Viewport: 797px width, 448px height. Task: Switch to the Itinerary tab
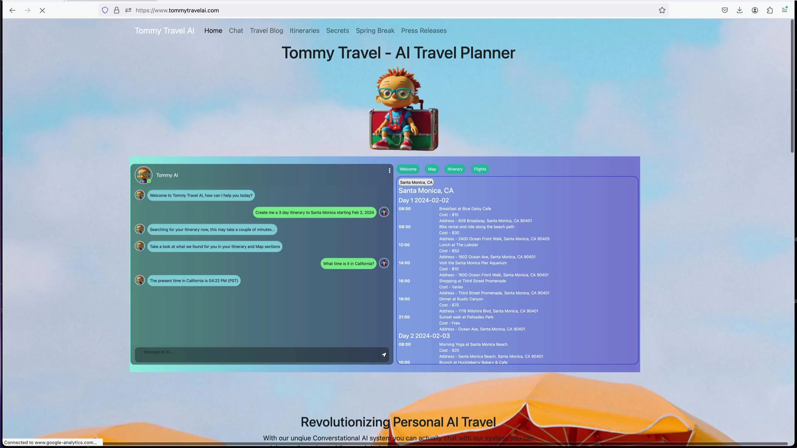(455, 169)
